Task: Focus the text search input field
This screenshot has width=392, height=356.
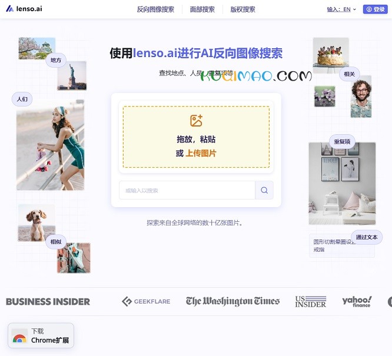Action: click(x=187, y=190)
